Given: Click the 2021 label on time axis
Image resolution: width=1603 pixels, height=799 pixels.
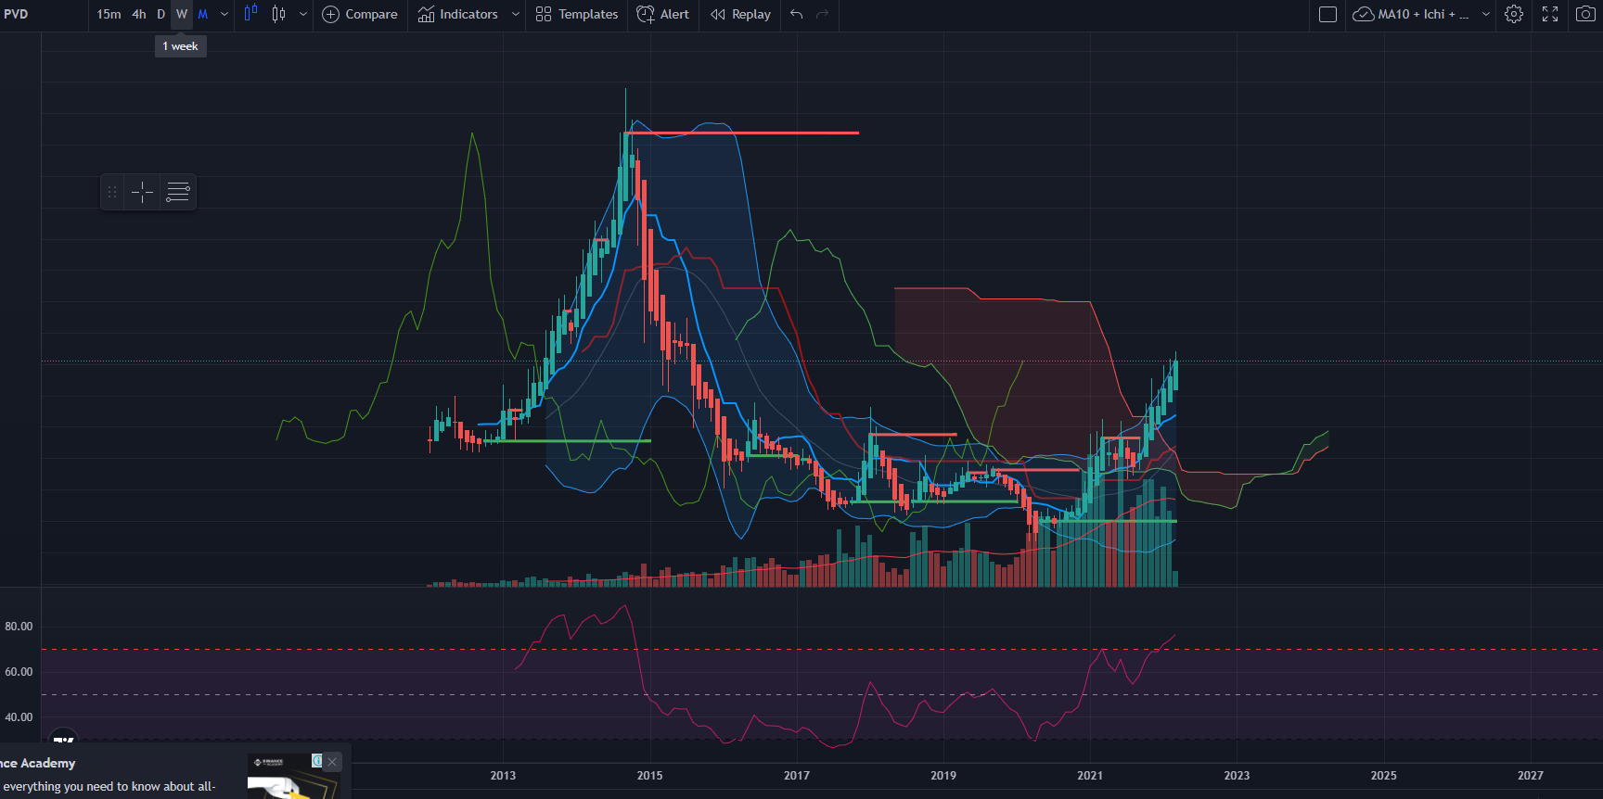Looking at the screenshot, I should coord(1090,776).
